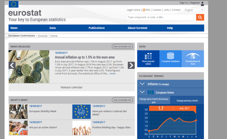Click the European Union flag icon

[x=150, y=92]
